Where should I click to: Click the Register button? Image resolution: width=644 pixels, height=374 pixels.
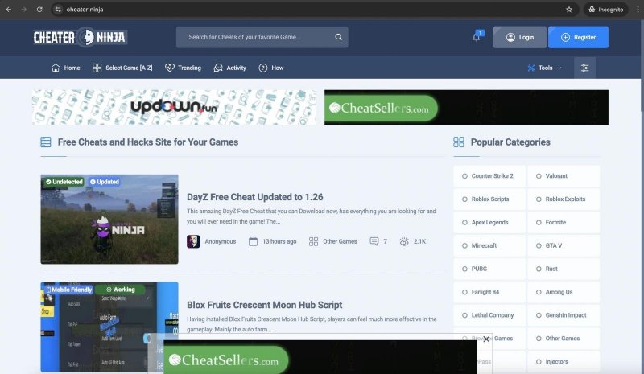pos(578,37)
